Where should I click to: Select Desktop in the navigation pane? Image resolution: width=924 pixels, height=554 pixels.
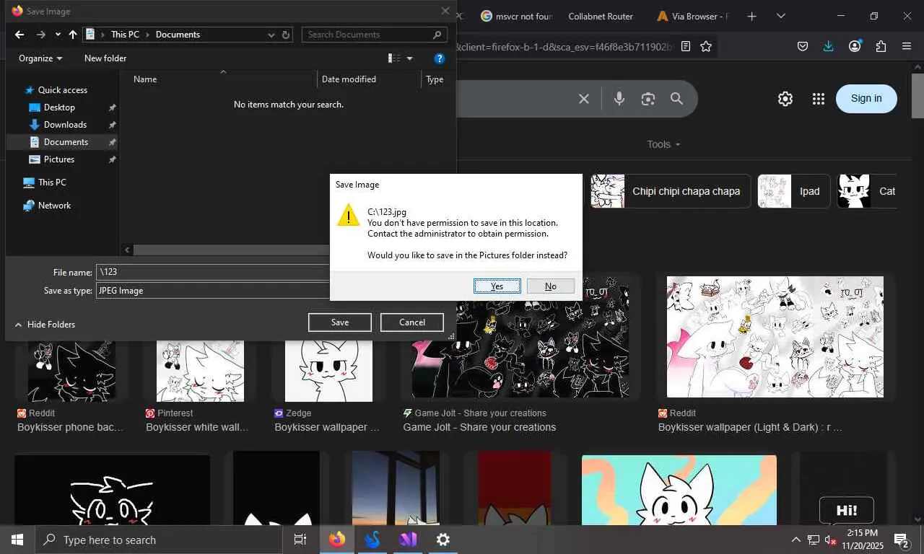coord(59,107)
